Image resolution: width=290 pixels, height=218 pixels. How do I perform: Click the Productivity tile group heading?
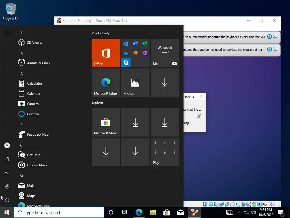point(101,33)
